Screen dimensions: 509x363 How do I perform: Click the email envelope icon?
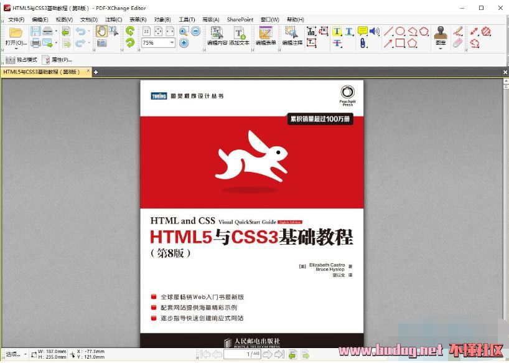click(x=48, y=43)
